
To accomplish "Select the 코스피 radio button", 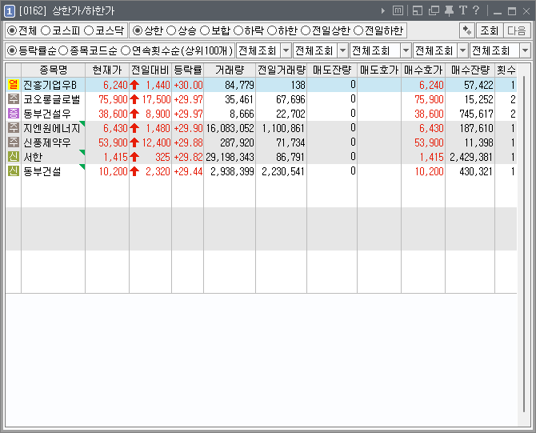I will click(x=46, y=30).
